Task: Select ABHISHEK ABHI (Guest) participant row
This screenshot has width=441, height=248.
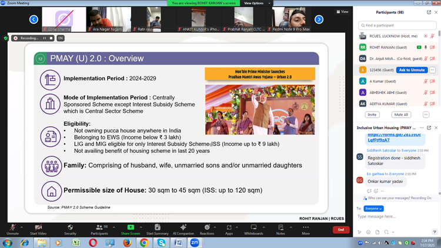Action: click(397, 92)
